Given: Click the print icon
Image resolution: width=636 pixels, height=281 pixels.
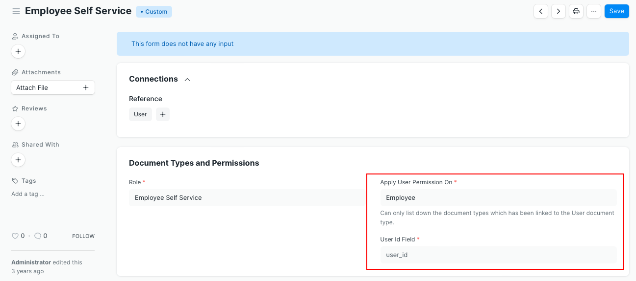Looking at the screenshot, I should (x=576, y=11).
